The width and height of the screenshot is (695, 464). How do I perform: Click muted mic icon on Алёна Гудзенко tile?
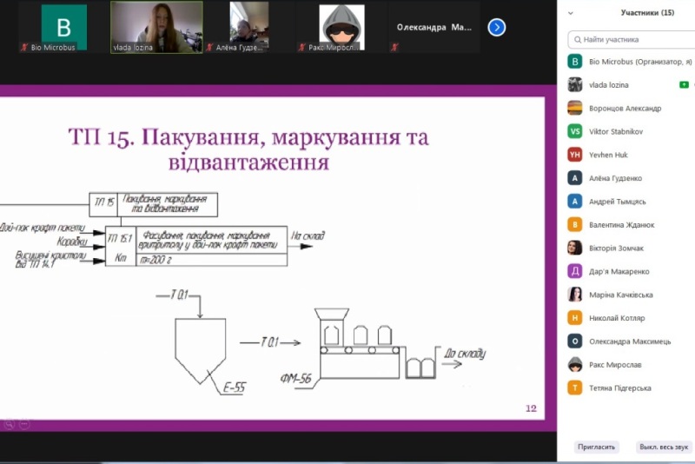[x=209, y=47]
